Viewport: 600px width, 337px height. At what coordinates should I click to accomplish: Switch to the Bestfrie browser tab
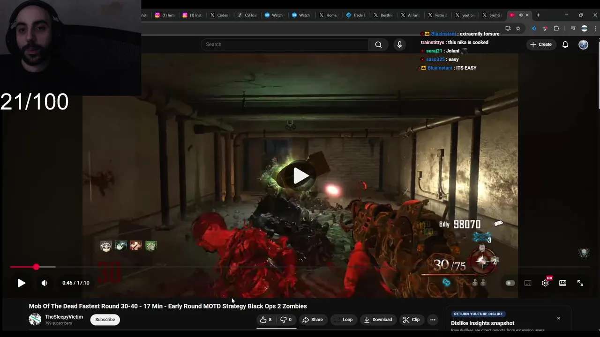(x=383, y=15)
